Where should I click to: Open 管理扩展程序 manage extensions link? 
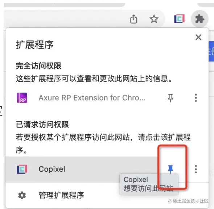(61, 195)
